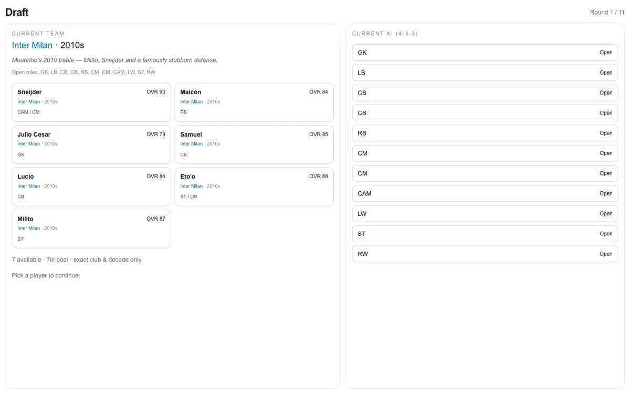The height and width of the screenshot is (394, 630).
Task: Click Inter Milan link on Julio Cesar card
Action: coord(28,144)
